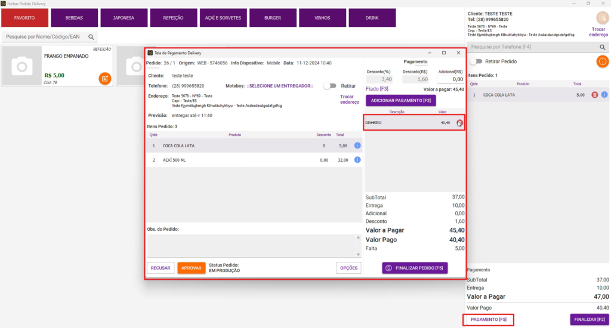Click blue info icon in right order panel

pos(604,95)
